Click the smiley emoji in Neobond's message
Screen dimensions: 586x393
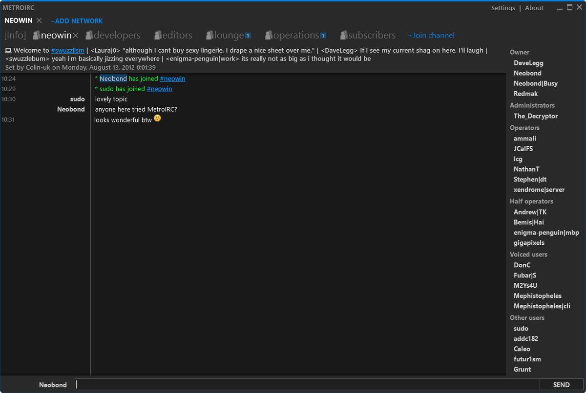[157, 118]
